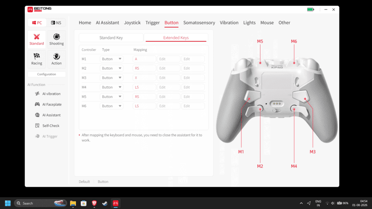372x209 pixels.
Task: Open location indicator in system tray
Action: [309, 203]
